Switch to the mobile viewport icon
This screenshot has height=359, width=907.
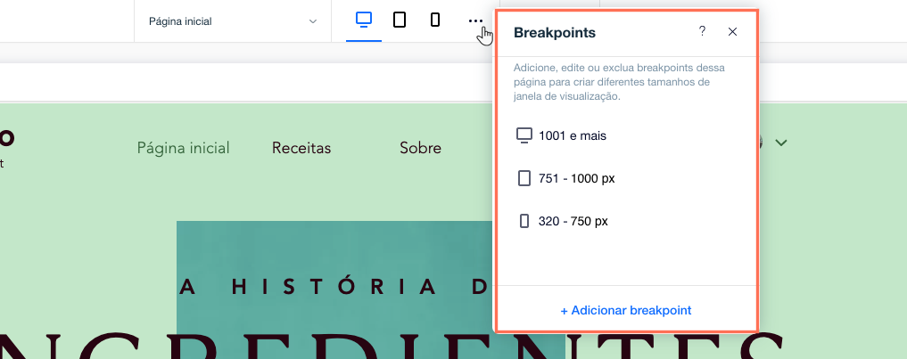(x=435, y=20)
